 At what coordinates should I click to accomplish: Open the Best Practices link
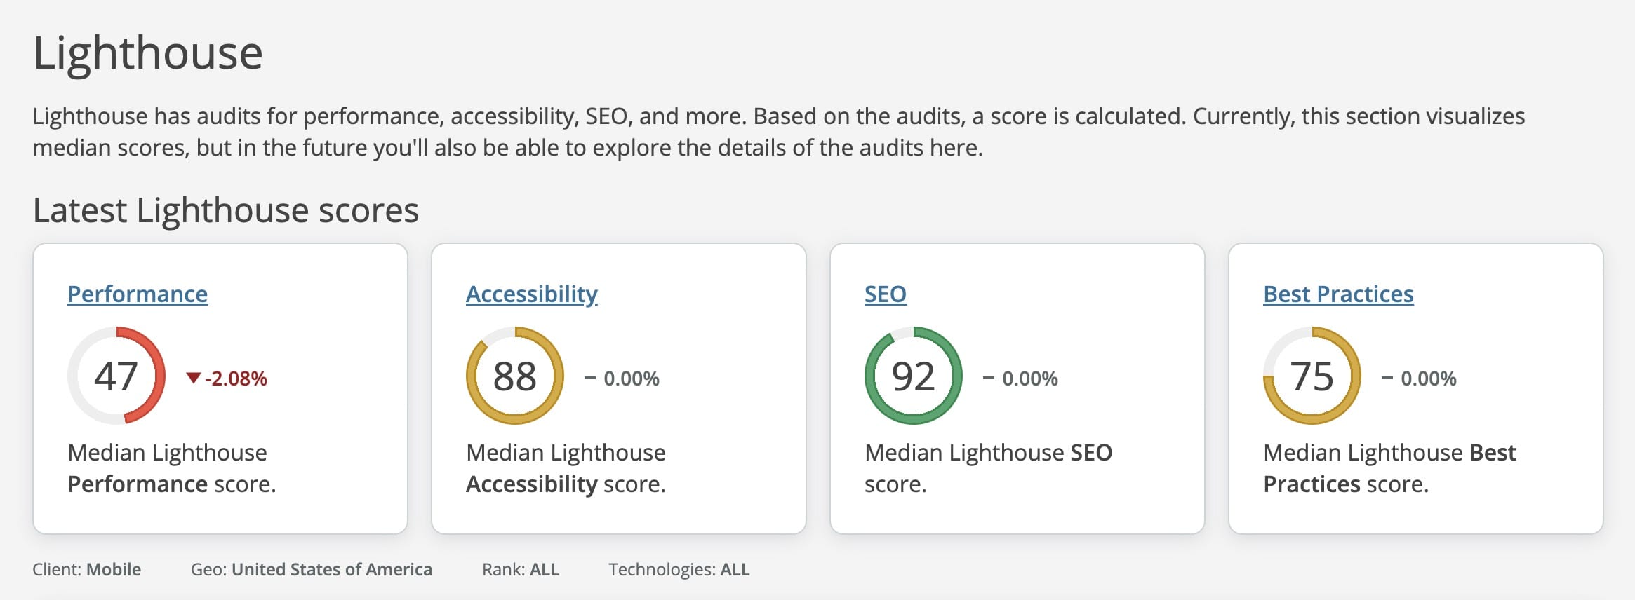click(x=1337, y=294)
